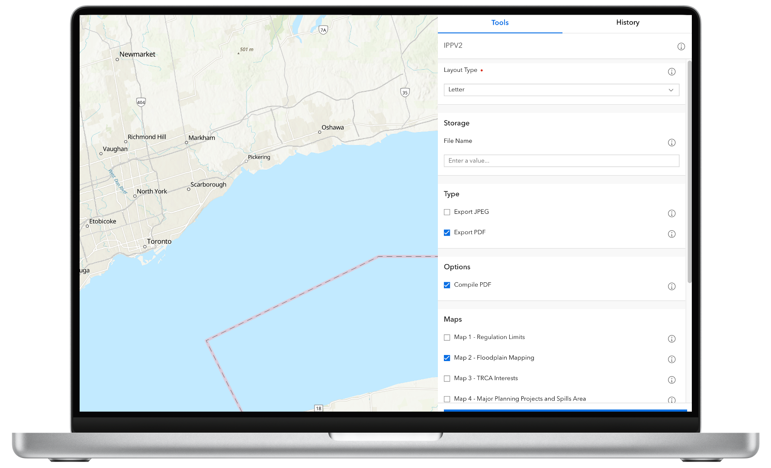Show info for Map 4 Major Planning Projects
Screen dimensions: 771x468
tap(672, 400)
